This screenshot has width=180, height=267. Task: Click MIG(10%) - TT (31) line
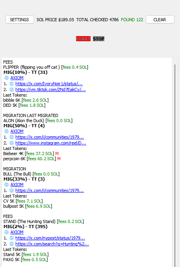(25, 72)
